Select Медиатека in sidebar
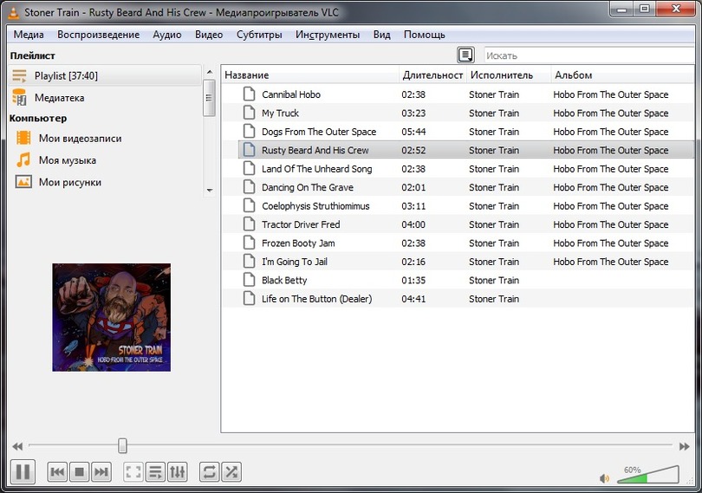702x493 pixels. click(105, 98)
